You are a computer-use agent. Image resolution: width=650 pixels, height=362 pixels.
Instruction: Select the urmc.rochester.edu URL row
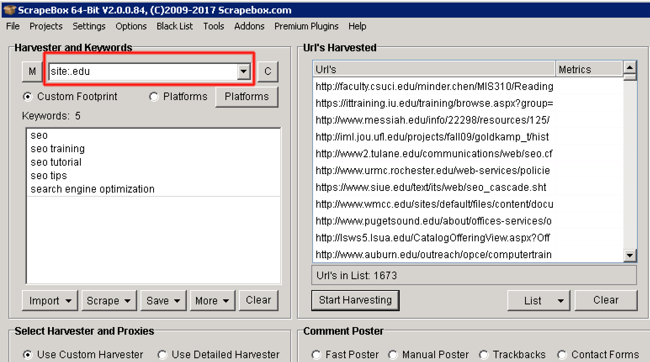468,170
